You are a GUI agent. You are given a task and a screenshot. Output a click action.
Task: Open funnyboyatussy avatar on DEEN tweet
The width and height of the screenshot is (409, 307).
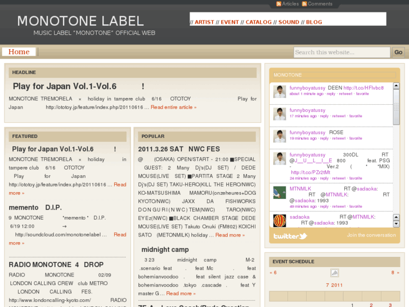pyautogui.click(x=280, y=92)
